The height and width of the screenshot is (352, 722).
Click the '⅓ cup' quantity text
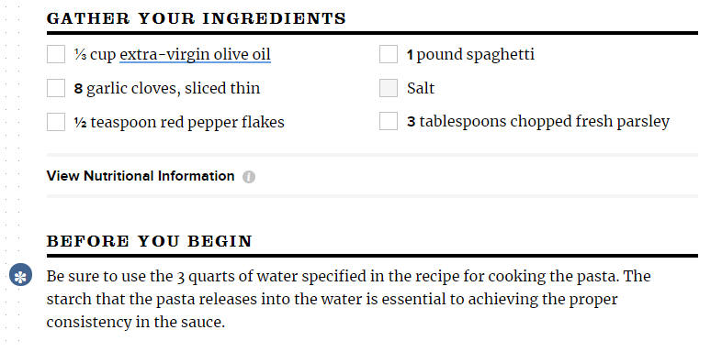[x=95, y=55]
